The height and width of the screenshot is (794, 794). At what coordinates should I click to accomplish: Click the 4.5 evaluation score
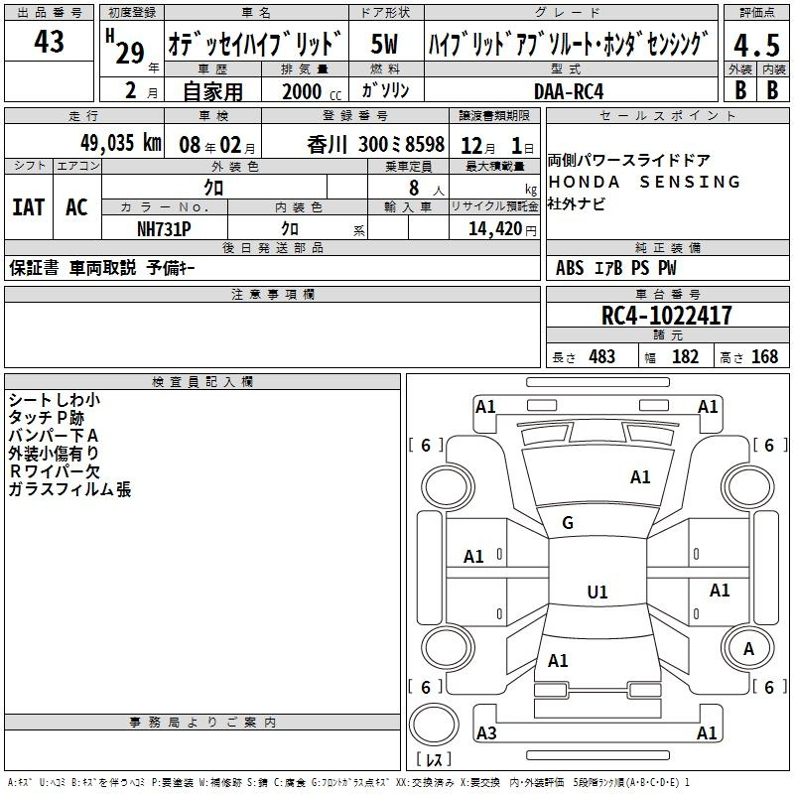tap(755, 47)
